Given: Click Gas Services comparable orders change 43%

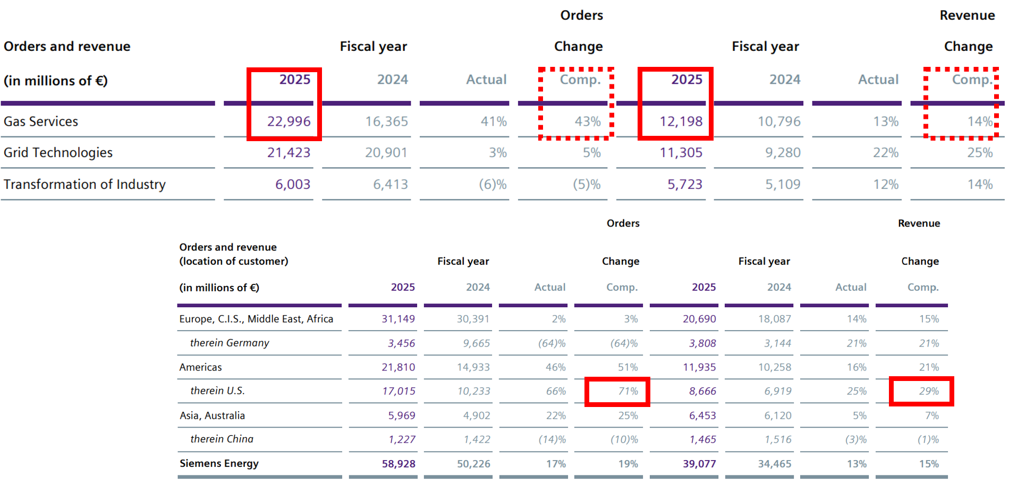Looking at the screenshot, I should (x=587, y=122).
